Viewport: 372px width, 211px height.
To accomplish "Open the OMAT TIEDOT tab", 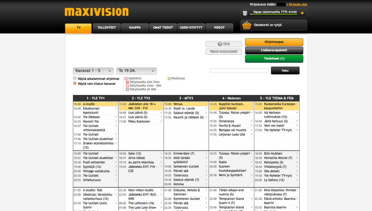I will [x=163, y=28].
